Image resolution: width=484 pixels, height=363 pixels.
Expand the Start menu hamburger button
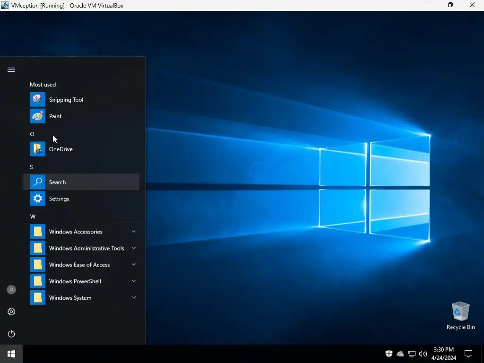11,70
